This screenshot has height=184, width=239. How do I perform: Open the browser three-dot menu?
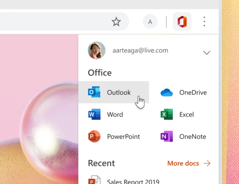(204, 22)
